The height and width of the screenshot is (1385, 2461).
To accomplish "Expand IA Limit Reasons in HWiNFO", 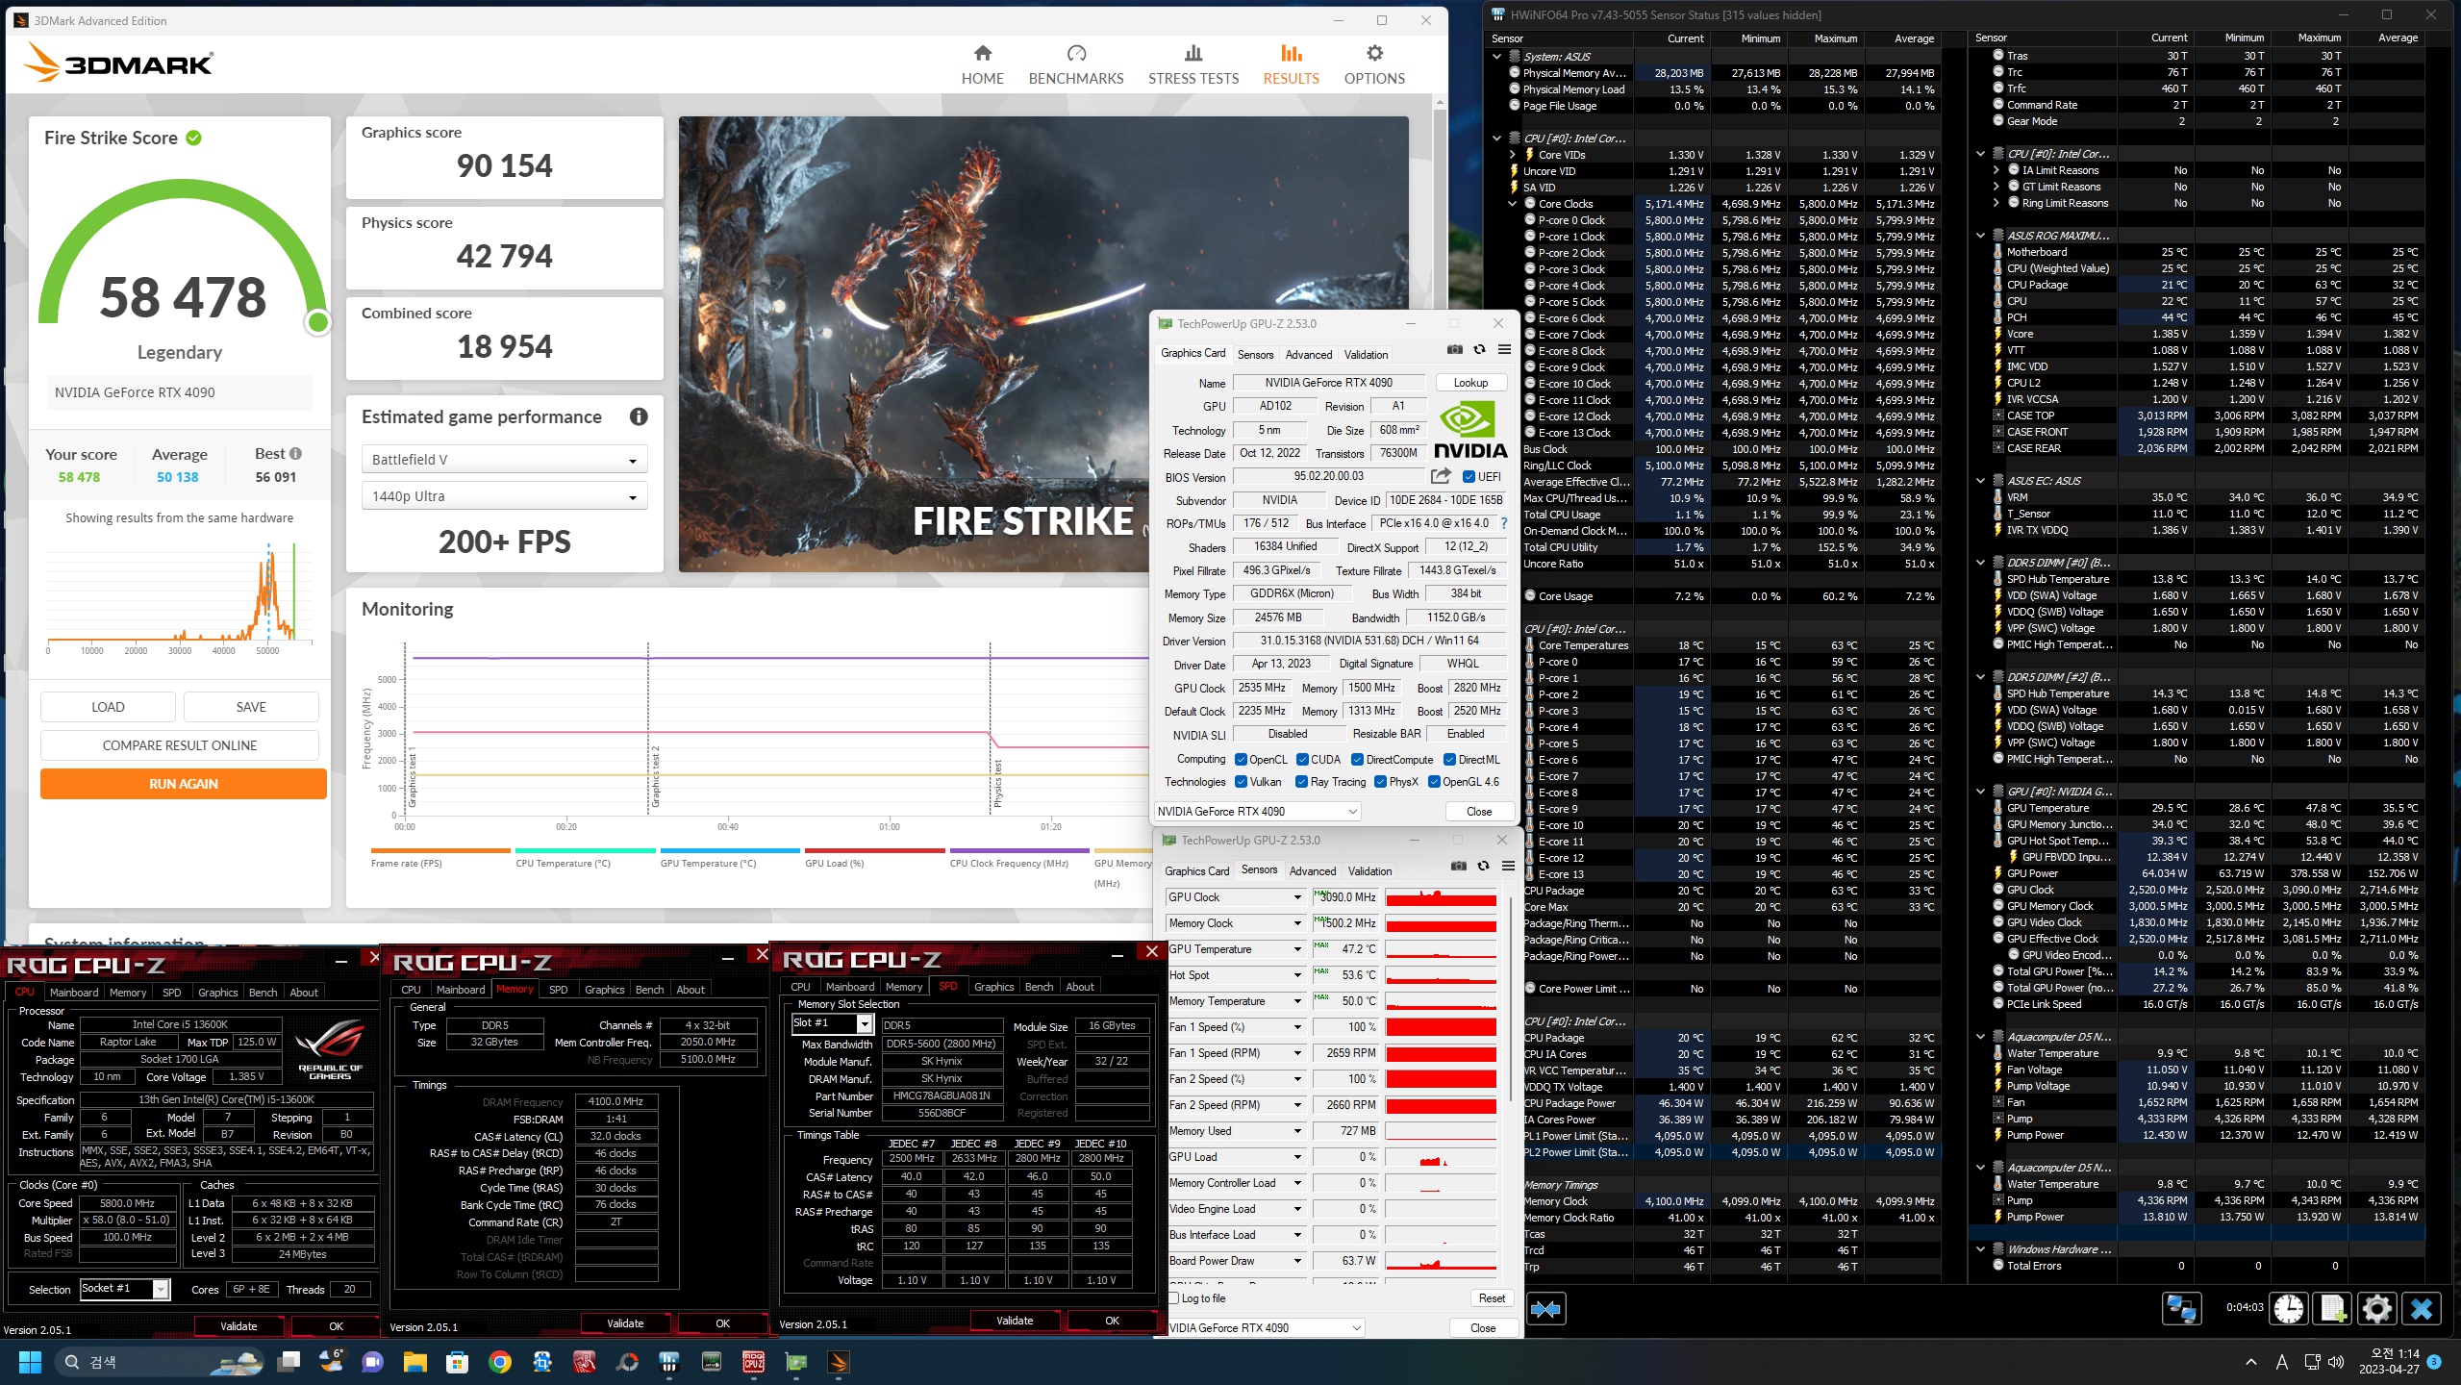I will pos(1996,170).
